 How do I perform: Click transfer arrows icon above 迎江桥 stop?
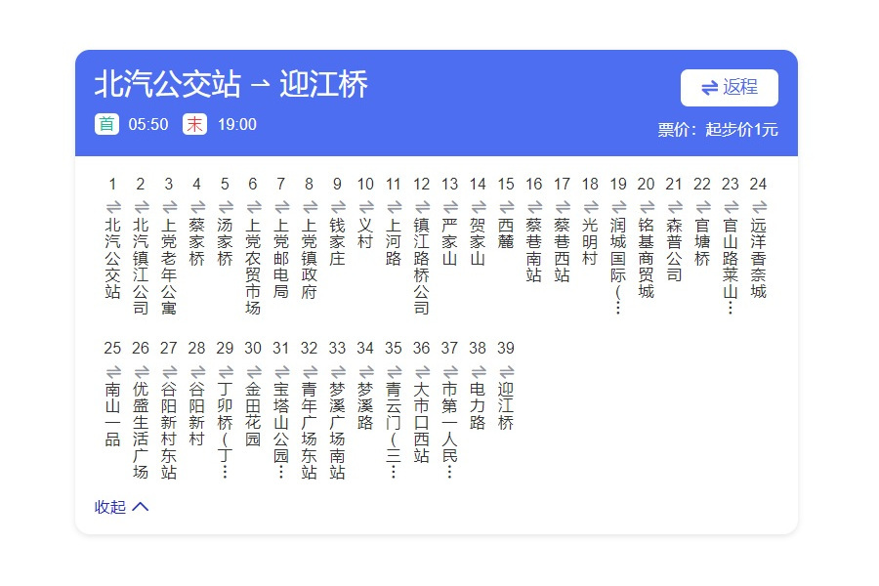coord(507,372)
